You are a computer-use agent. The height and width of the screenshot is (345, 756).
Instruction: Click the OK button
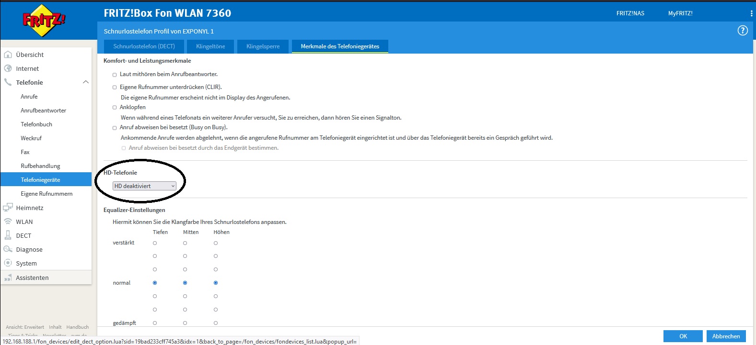(x=683, y=336)
